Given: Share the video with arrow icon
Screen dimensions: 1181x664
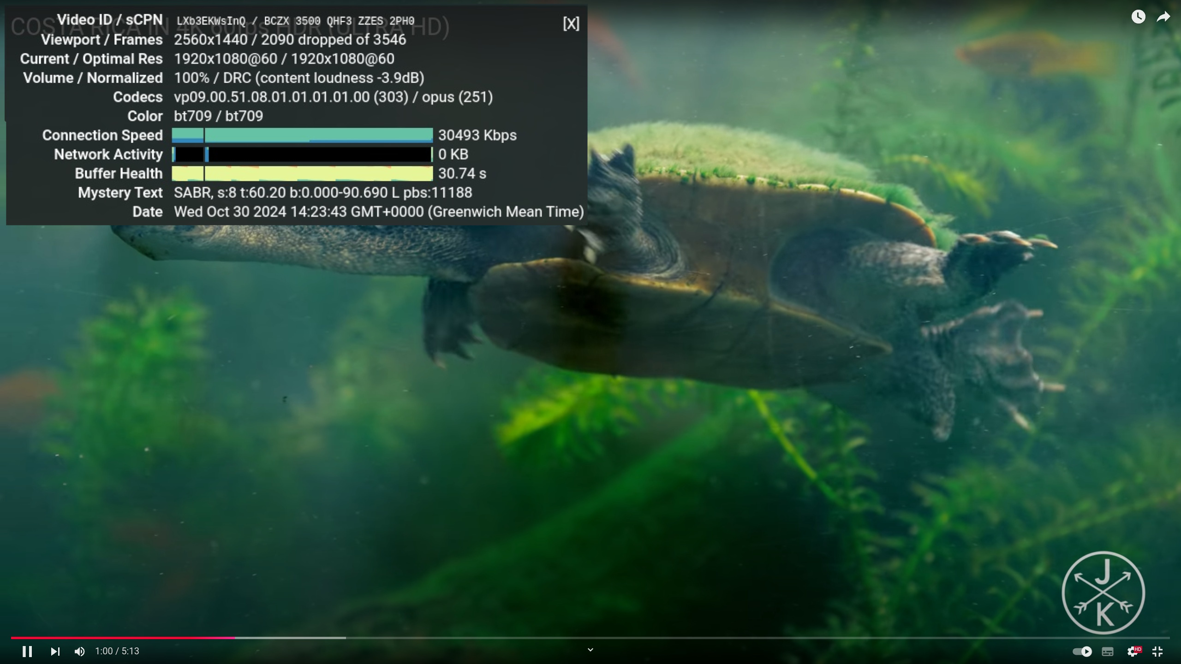Looking at the screenshot, I should (x=1163, y=17).
